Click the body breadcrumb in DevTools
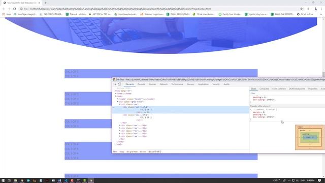This screenshot has height=183, width=325. pyautogui.click(x=122, y=151)
